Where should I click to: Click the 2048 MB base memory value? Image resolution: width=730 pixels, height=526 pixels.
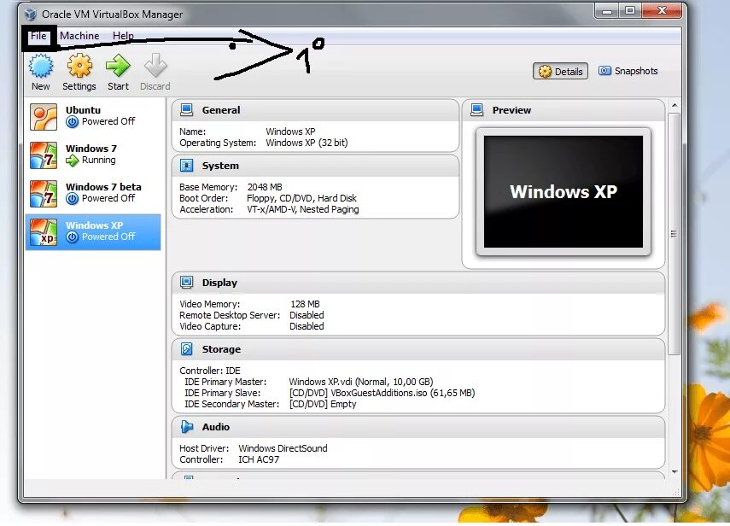point(265,187)
